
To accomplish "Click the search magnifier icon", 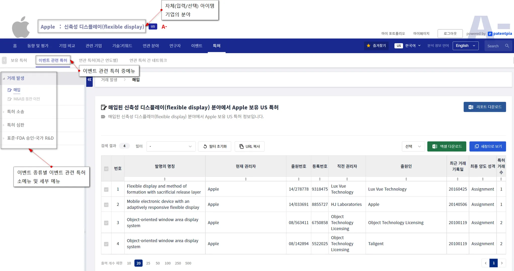I will pos(507,46).
